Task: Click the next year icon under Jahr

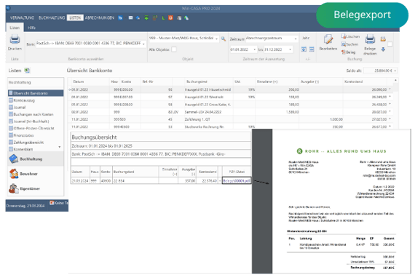Action: tap(312, 49)
